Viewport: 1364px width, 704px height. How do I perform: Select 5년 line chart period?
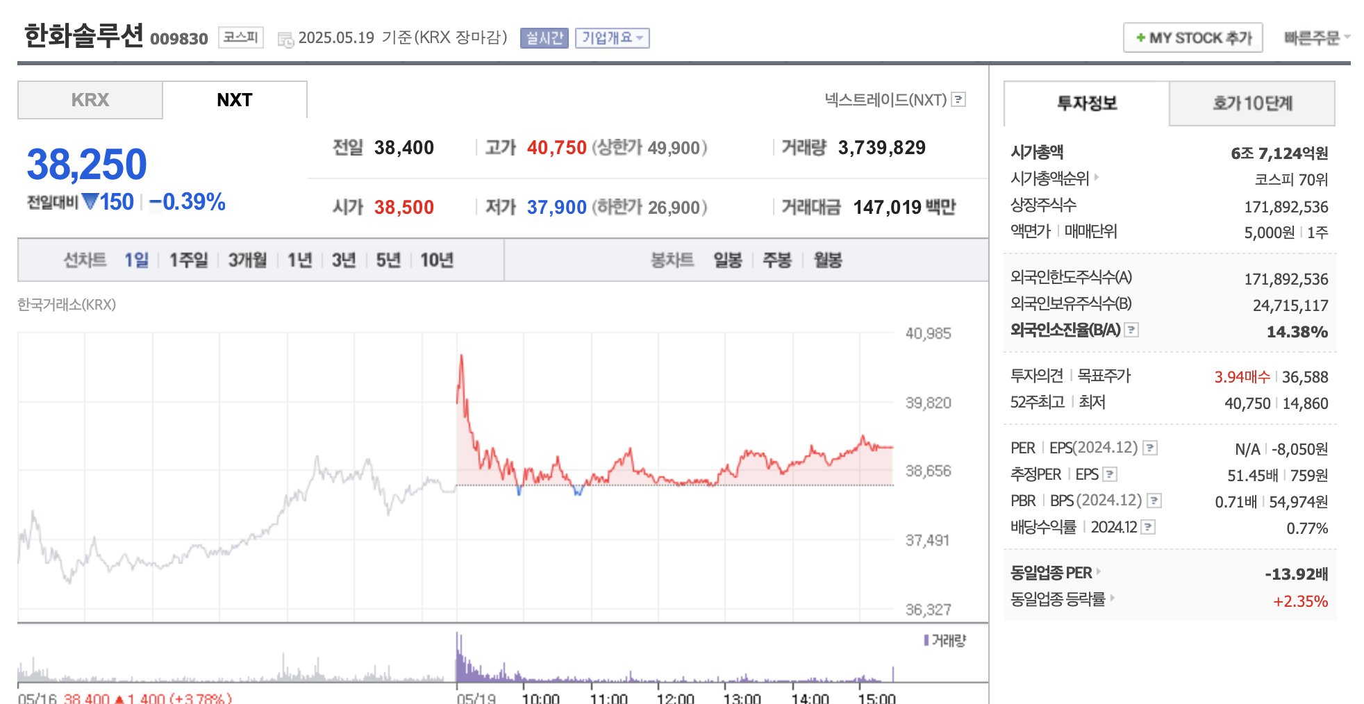tap(388, 260)
